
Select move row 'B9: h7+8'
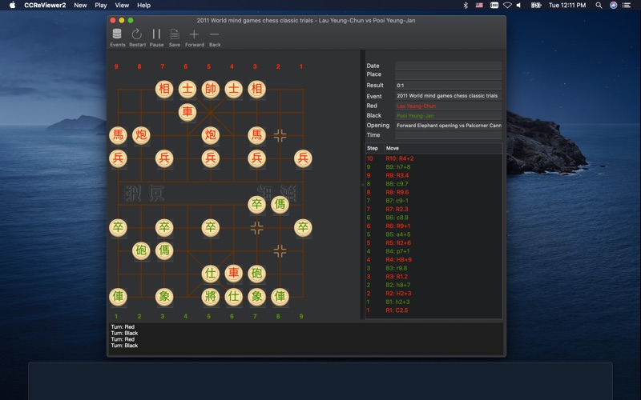pos(433,167)
